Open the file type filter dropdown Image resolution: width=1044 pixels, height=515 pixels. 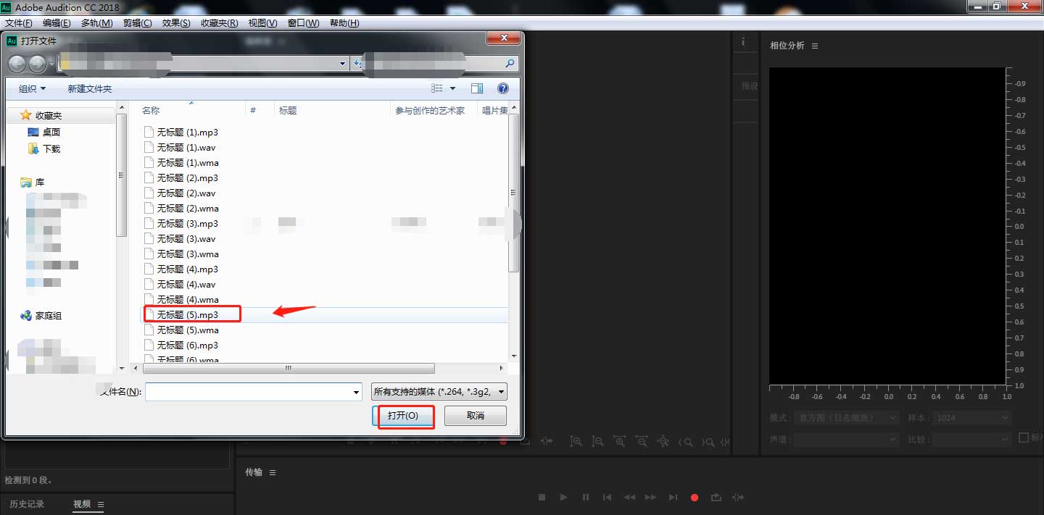(439, 392)
